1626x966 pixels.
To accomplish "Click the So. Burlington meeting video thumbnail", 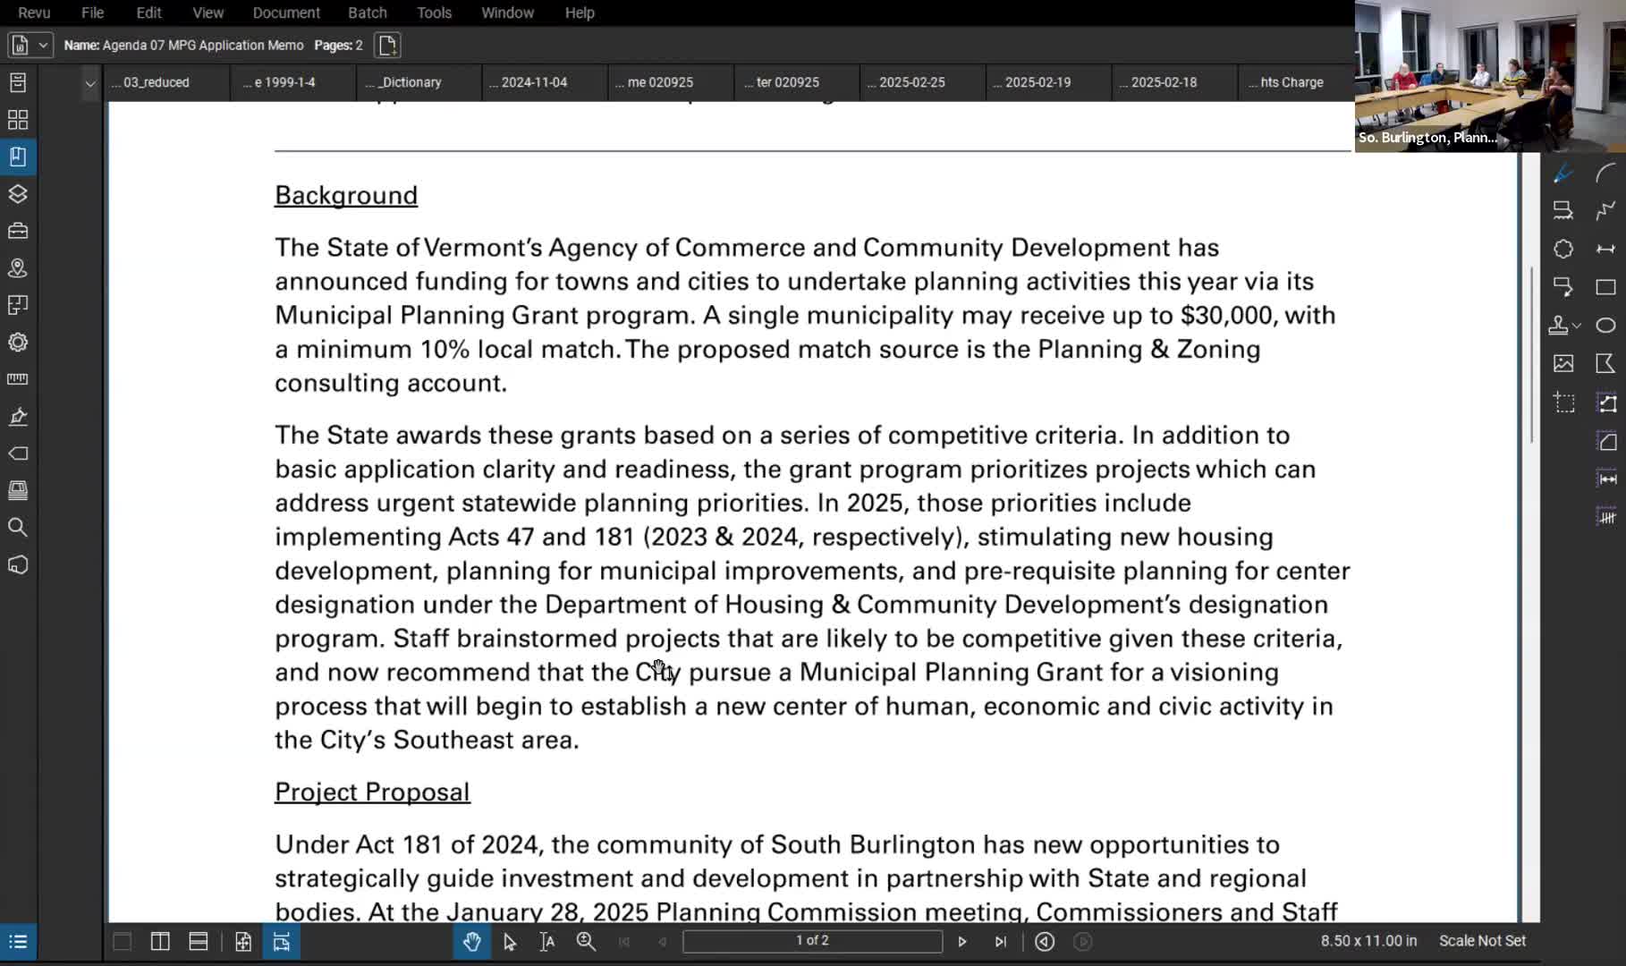I will [1490, 76].
